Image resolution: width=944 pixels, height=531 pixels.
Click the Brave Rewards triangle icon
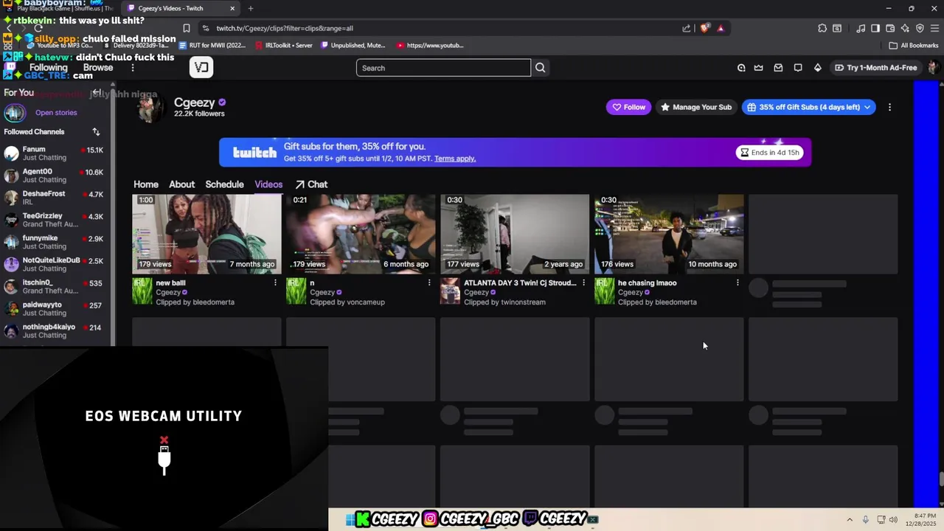pos(721,28)
